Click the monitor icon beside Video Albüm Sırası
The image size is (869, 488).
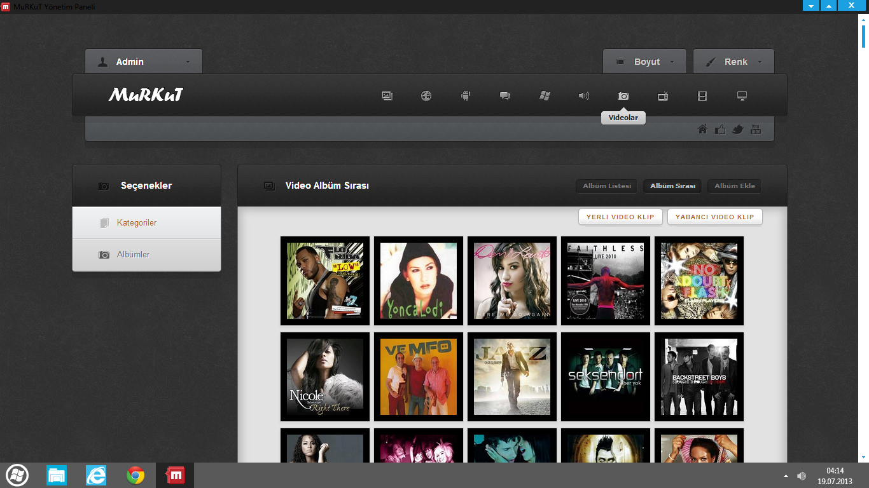tap(269, 186)
